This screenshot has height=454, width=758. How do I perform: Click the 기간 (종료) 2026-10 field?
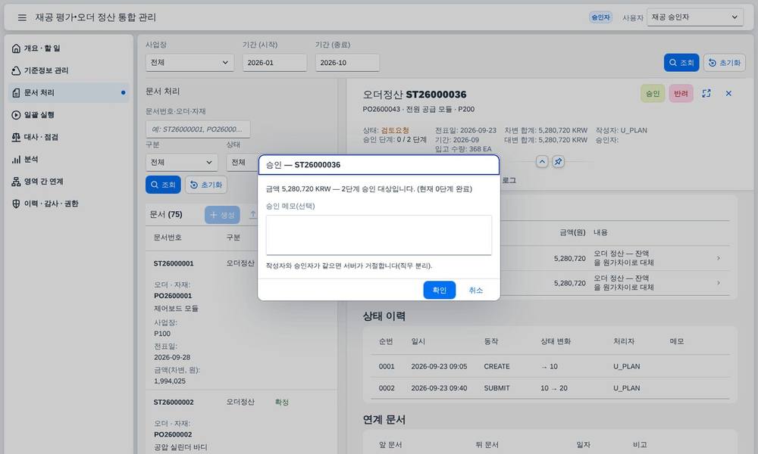[x=347, y=63]
